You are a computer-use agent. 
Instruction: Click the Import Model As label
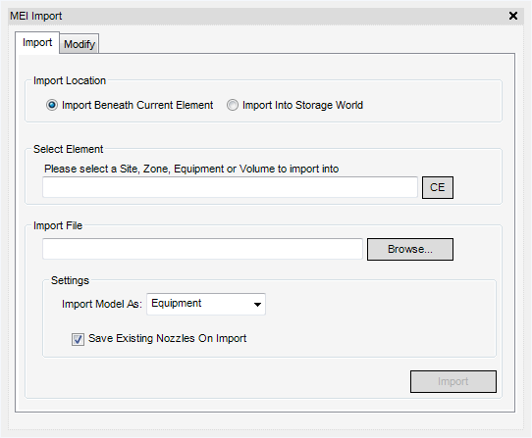[102, 304]
